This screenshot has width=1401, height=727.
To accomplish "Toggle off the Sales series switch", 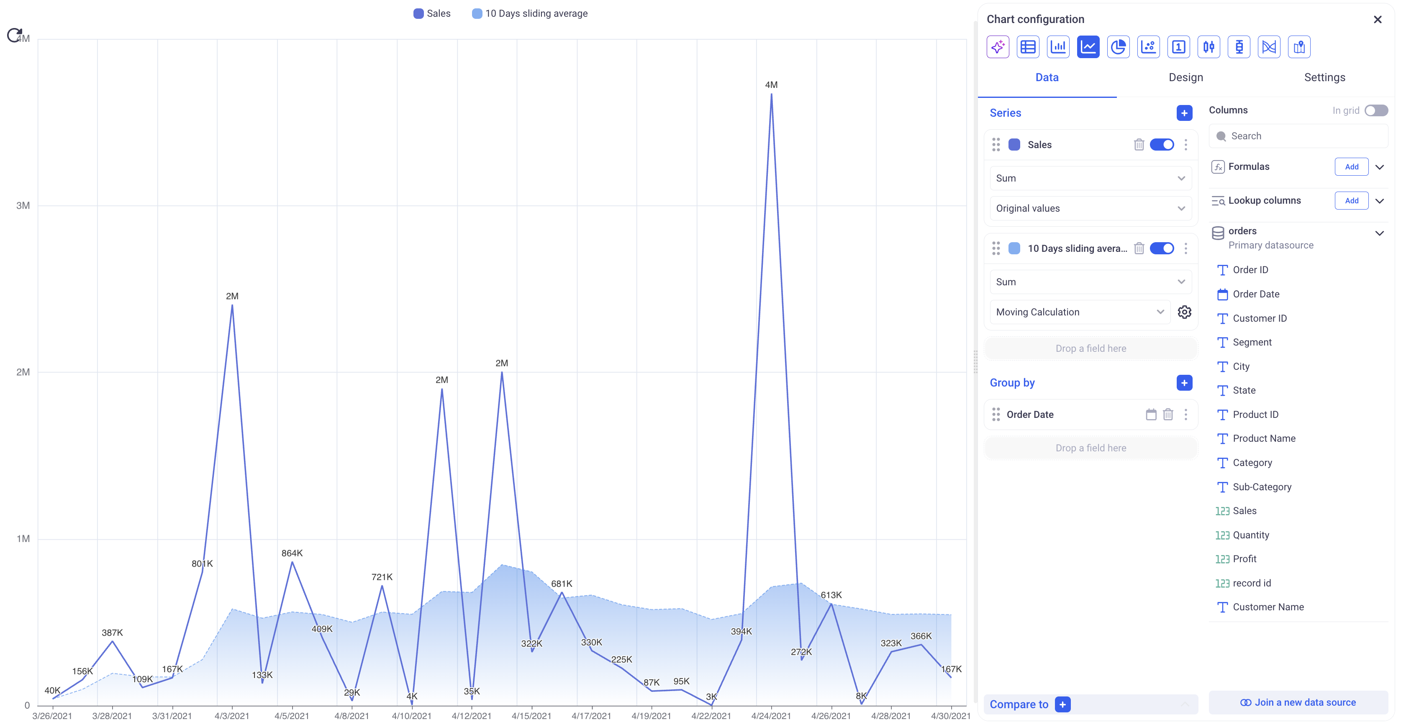I will 1162,145.
